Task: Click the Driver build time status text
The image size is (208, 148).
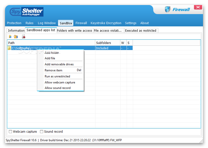Action: pos(65,140)
